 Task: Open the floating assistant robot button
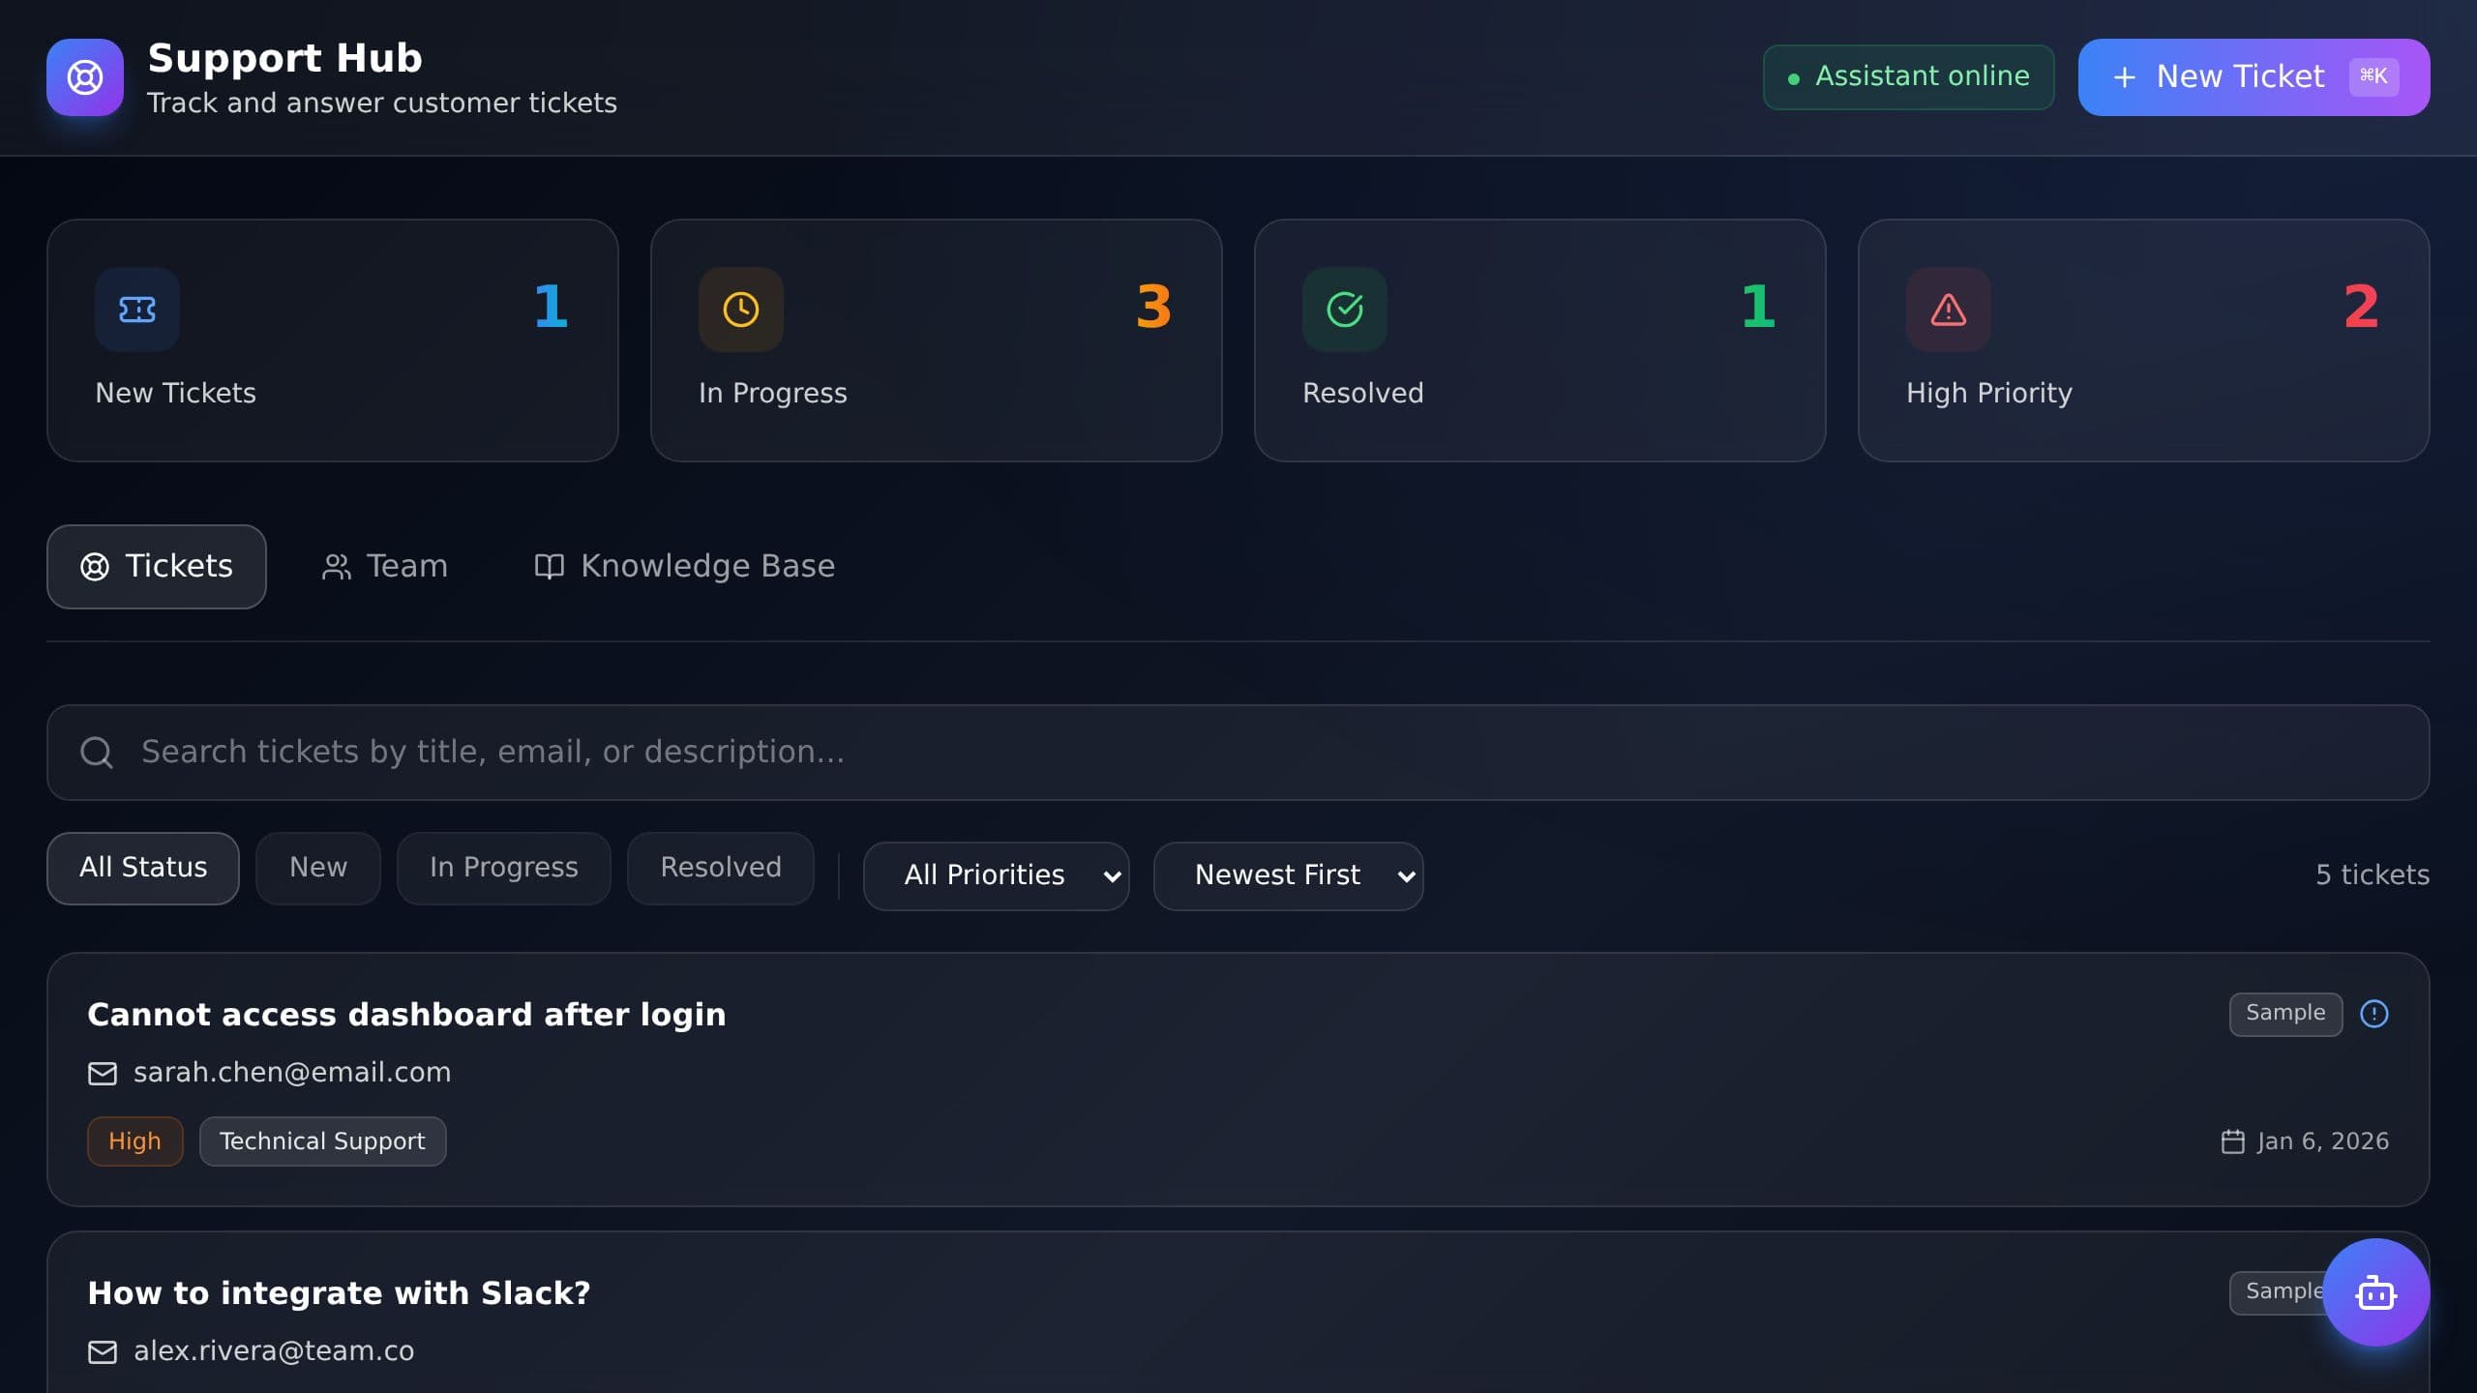2375,1292
